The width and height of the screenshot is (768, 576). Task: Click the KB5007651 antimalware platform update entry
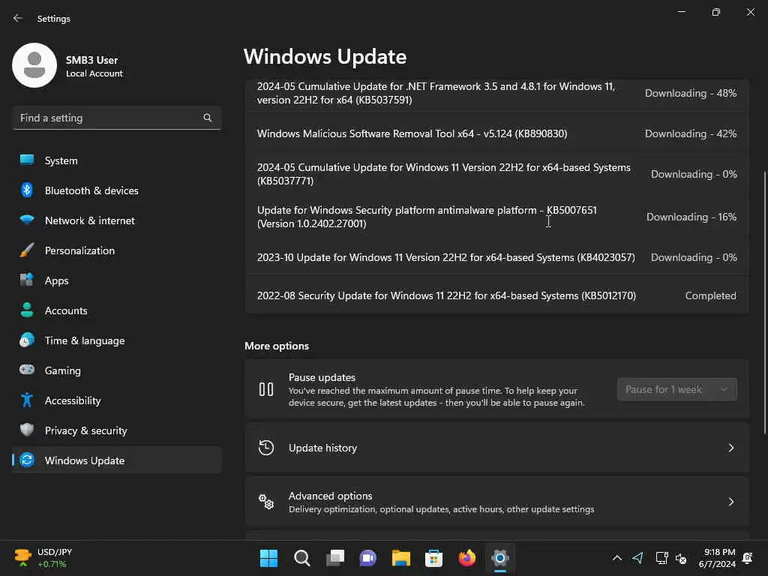496,217
